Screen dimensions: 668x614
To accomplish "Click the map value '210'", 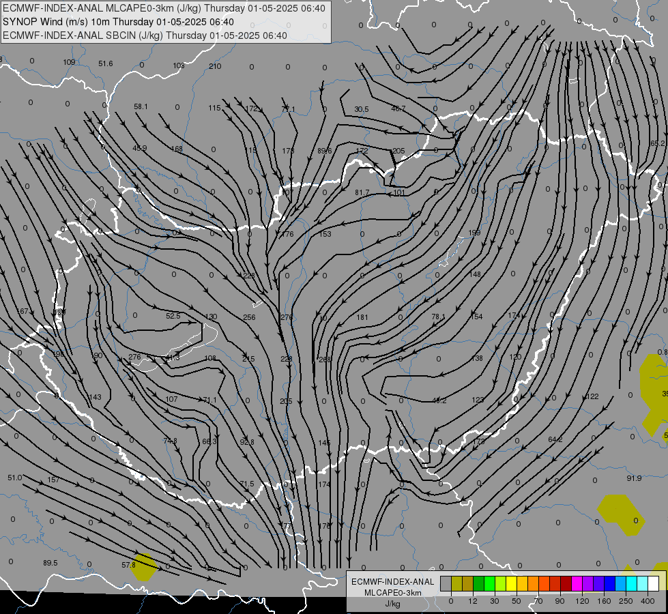I will 215,66.
